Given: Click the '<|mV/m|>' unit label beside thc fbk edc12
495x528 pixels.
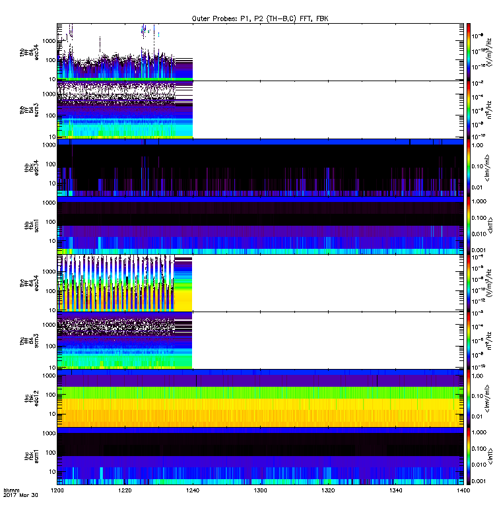Looking at the screenshot, I should [x=487, y=399].
